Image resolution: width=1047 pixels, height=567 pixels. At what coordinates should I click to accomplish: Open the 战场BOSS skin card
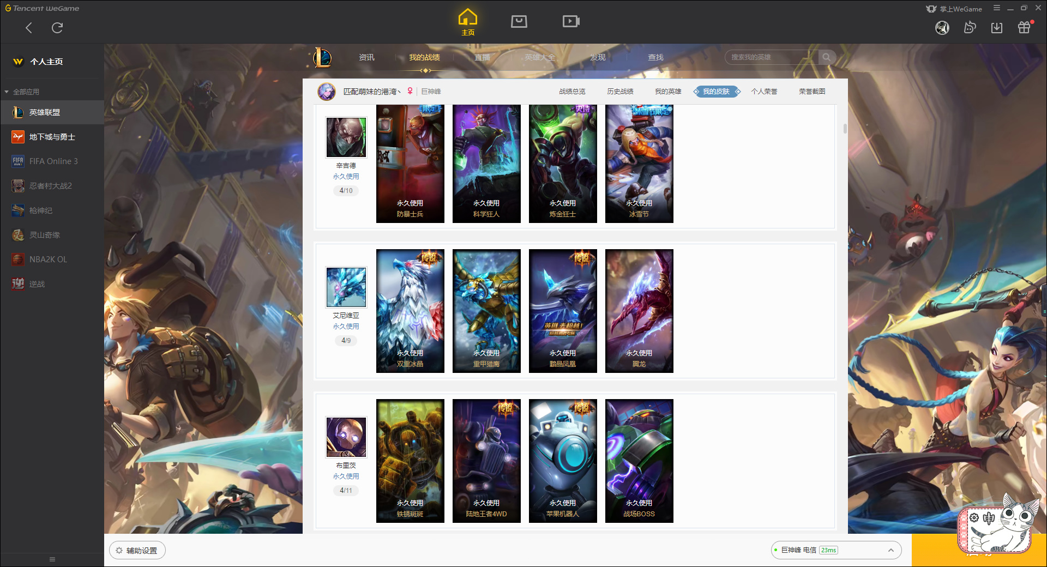point(639,461)
